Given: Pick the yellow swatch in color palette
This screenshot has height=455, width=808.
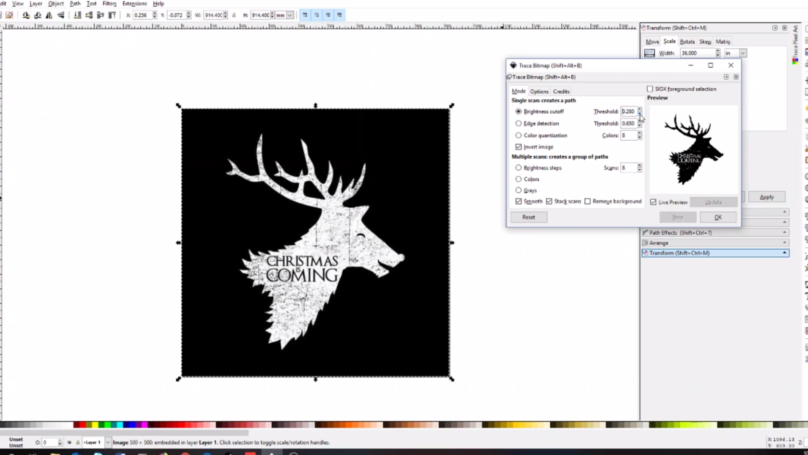Looking at the screenshot, I should click(95, 425).
